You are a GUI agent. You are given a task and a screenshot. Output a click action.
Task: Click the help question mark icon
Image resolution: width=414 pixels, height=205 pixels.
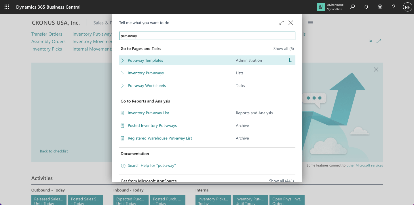(394, 7)
